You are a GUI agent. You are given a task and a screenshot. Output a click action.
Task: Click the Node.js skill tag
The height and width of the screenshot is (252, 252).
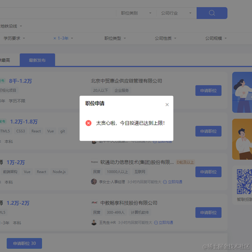59,172
